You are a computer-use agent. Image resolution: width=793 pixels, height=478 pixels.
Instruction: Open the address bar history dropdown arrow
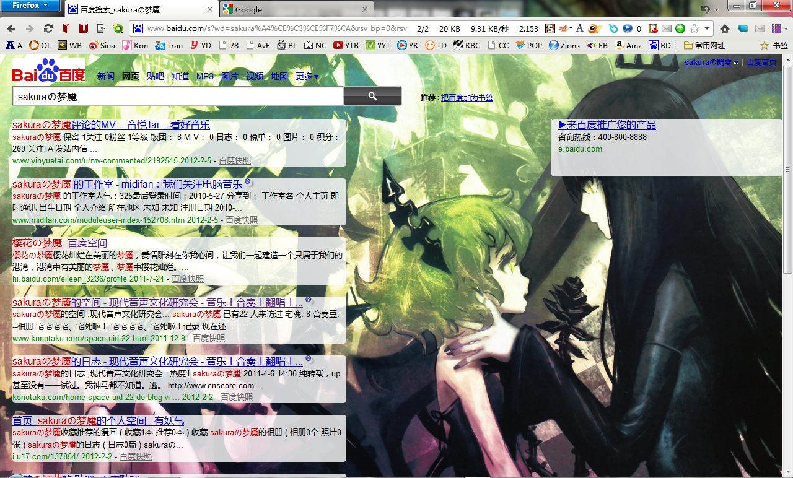[707, 28]
